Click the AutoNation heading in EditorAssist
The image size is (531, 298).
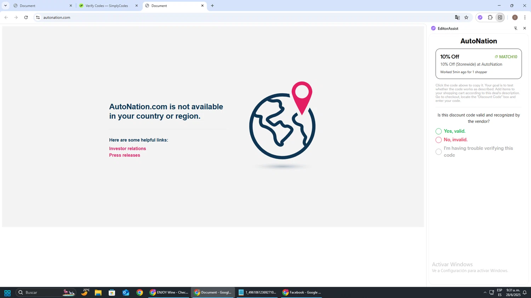(x=479, y=41)
